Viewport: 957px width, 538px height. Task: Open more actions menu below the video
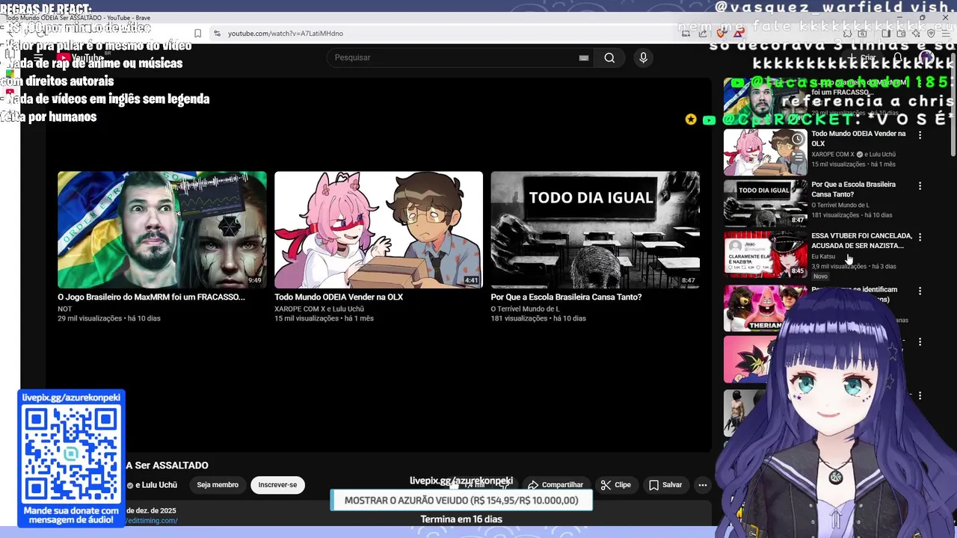tap(702, 485)
